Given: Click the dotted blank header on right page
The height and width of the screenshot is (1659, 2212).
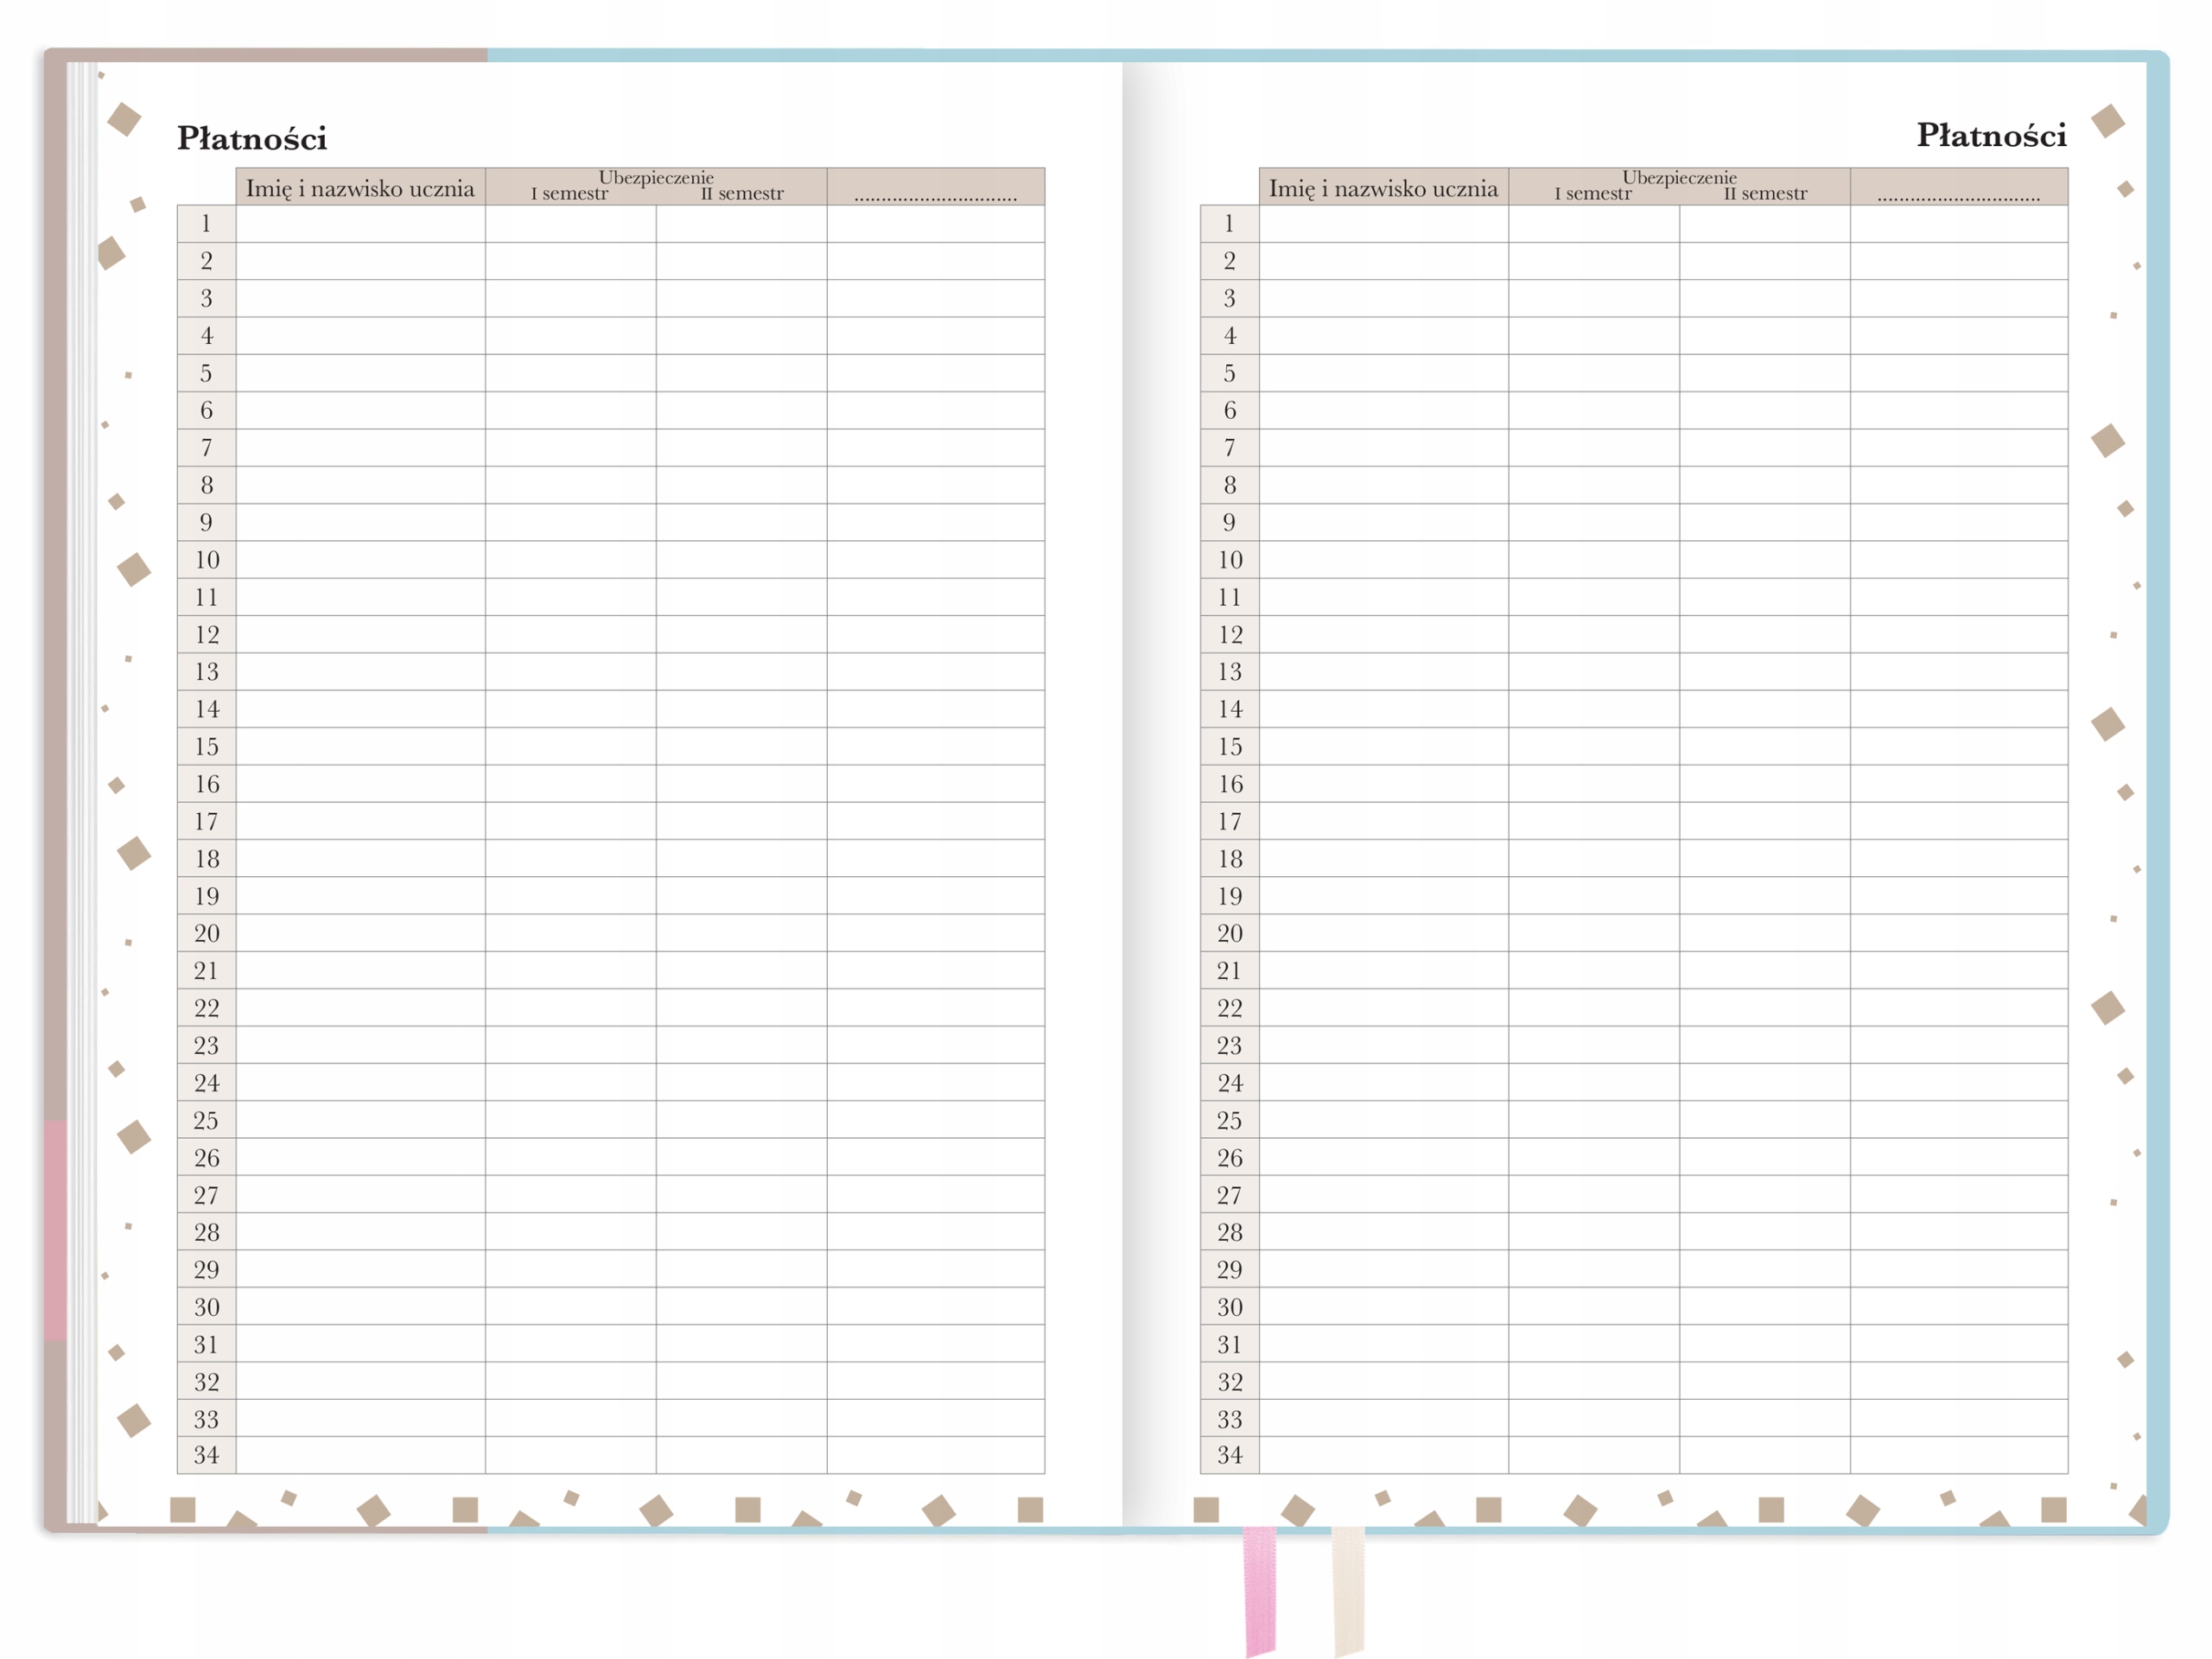Looking at the screenshot, I should coord(1958,190).
